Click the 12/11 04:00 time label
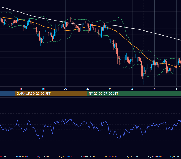This screenshot has height=159, width=181. [154, 156]
